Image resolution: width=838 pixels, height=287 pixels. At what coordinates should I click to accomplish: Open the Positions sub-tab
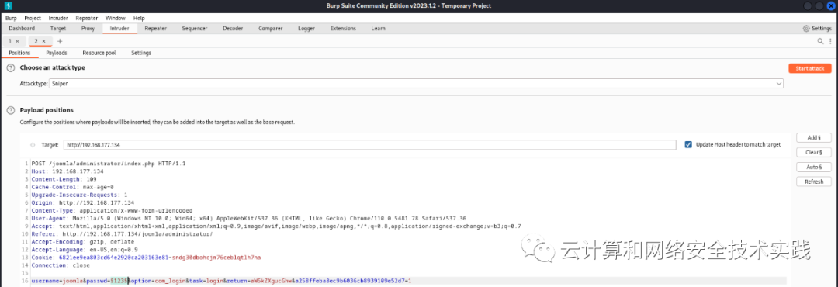[19, 53]
